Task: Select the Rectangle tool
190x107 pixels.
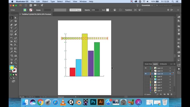Action: [11, 31]
